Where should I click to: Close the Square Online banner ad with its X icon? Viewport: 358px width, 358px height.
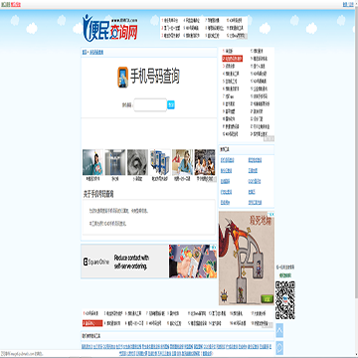pyautogui.click(x=214, y=247)
